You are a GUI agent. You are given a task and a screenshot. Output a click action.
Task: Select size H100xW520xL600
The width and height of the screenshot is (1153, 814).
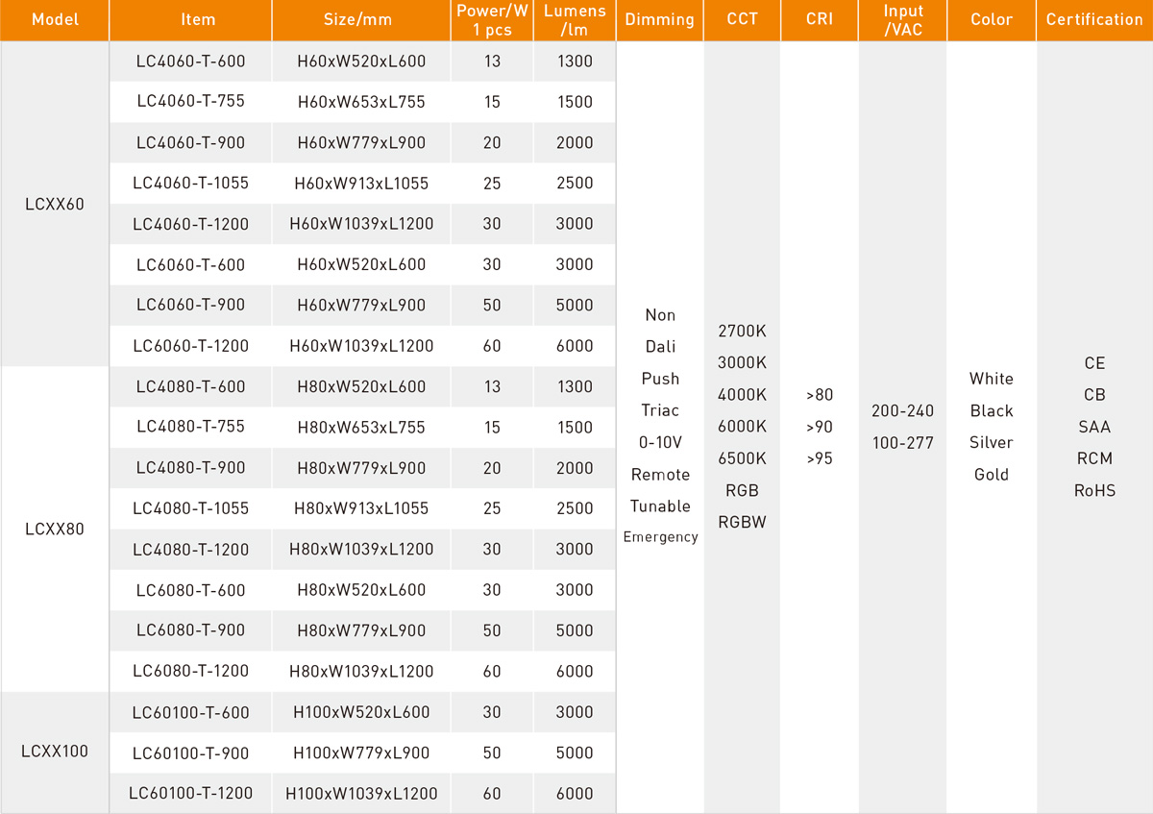pos(361,712)
